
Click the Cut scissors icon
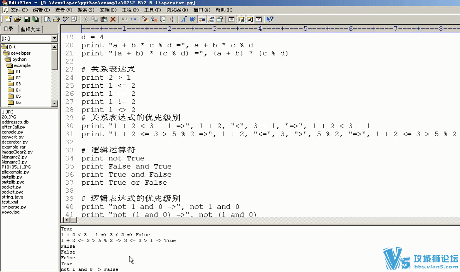pyautogui.click(x=86, y=19)
